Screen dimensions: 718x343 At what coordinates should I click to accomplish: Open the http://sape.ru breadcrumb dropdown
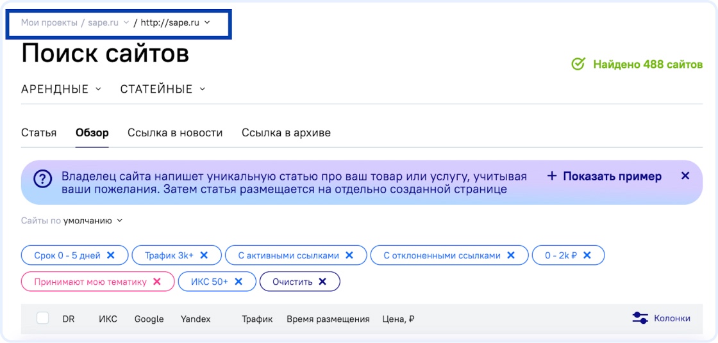(x=176, y=22)
